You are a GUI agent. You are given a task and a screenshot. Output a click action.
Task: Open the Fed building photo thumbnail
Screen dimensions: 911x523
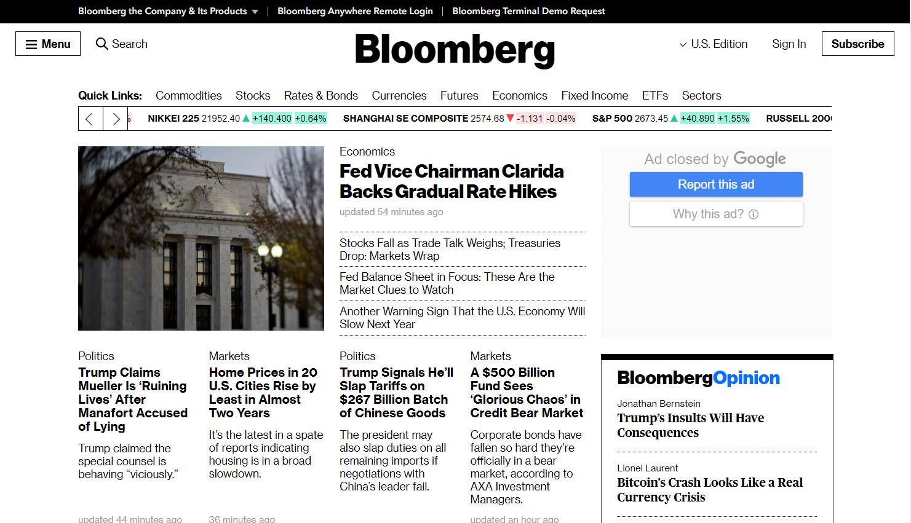(x=201, y=238)
